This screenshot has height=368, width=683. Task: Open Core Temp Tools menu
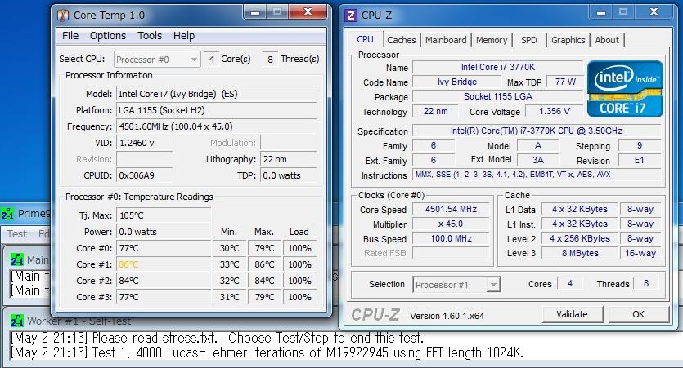pos(150,36)
